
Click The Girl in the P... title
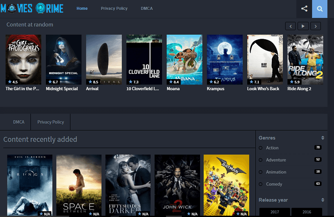23,89
